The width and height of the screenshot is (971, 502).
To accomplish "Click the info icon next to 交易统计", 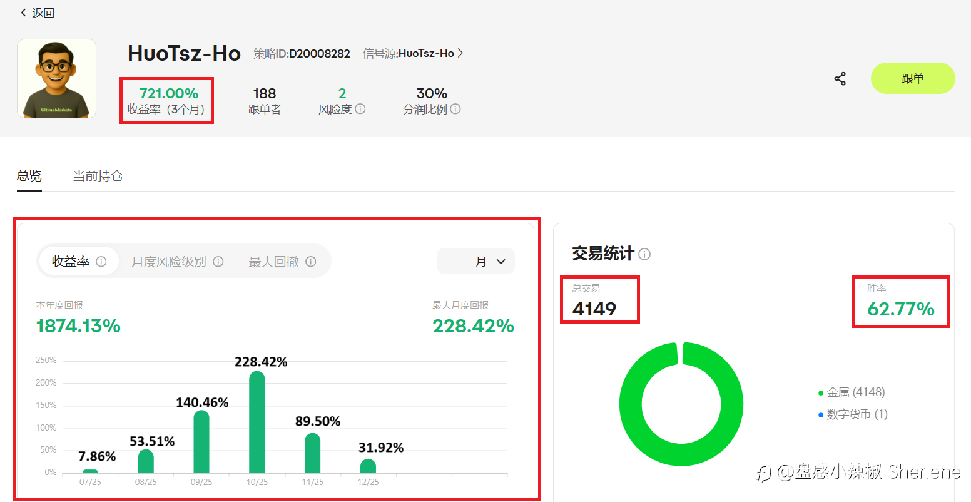I will click(644, 254).
